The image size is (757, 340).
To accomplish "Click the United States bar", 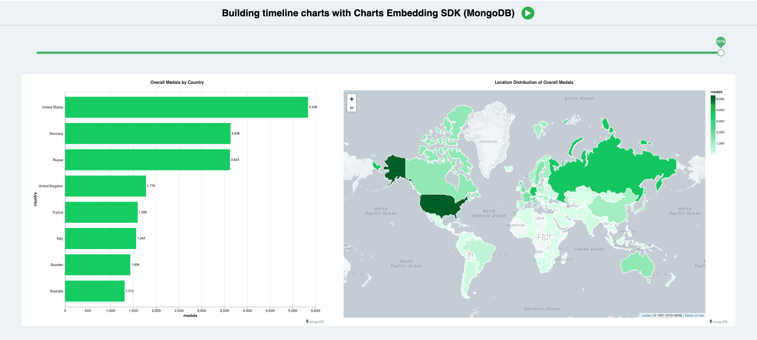I will tap(186, 107).
